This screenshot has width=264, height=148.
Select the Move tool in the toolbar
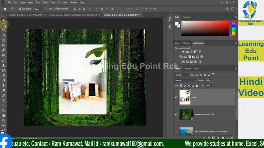click(x=3, y=20)
